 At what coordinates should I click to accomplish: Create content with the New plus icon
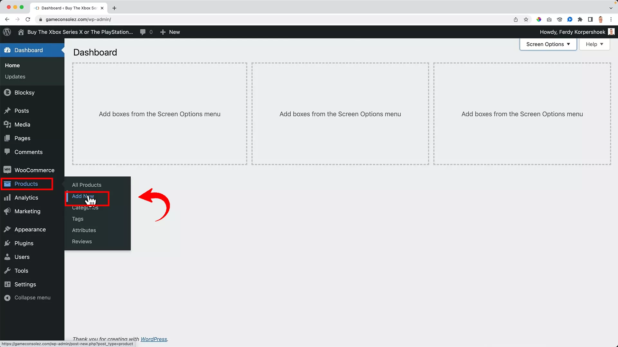[x=163, y=32]
